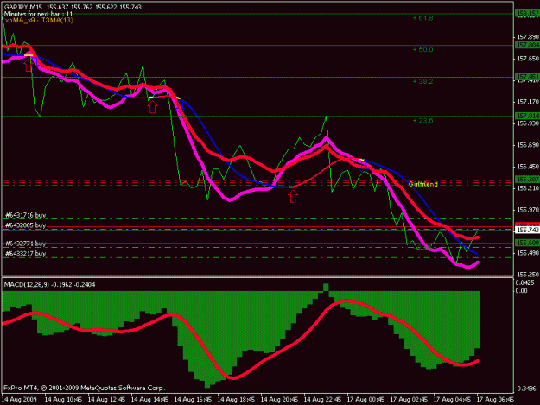The image size is (540, 405).
Task: Click the '14 Aug 22:45' time axis label
Action: pyautogui.click(x=322, y=400)
